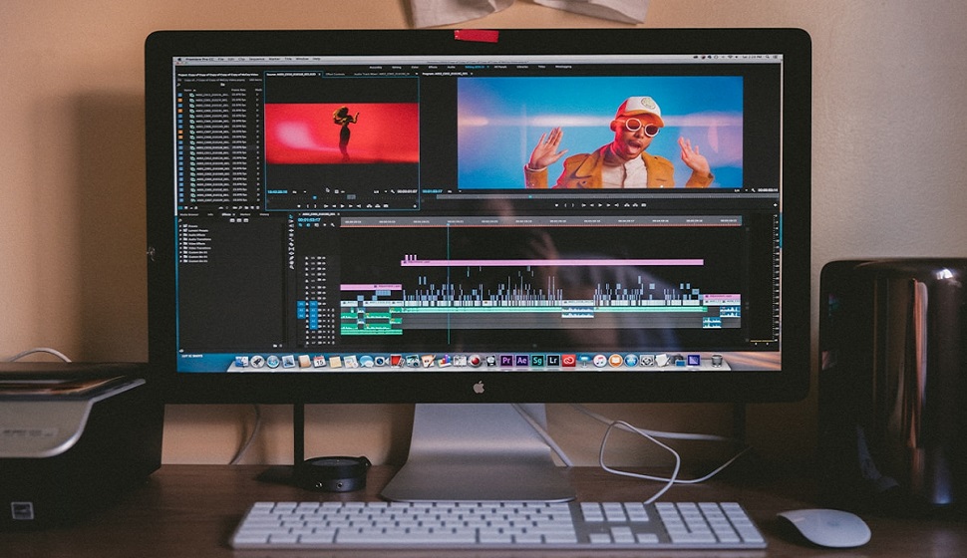967x558 pixels.
Task: Open After Effects from the Dock
Action: 521,361
